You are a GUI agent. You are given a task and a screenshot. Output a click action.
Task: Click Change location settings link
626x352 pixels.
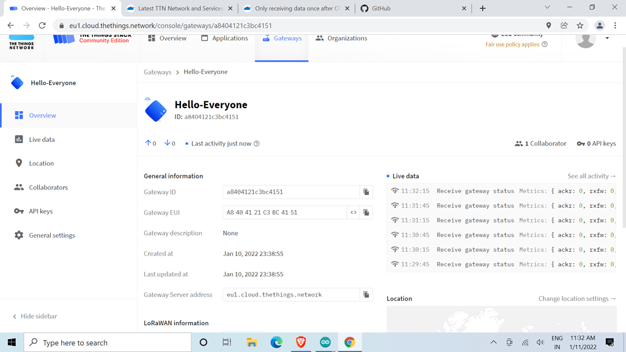[x=576, y=299]
